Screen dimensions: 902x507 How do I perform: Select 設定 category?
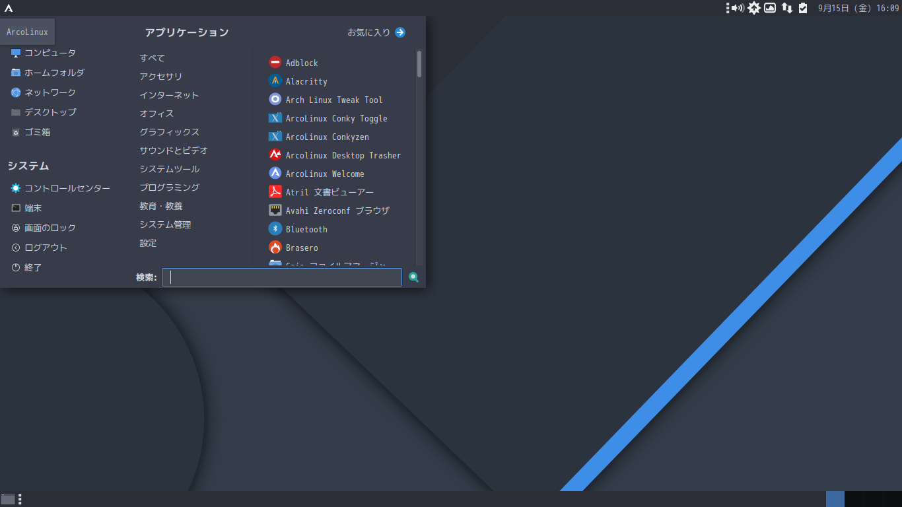click(x=148, y=243)
